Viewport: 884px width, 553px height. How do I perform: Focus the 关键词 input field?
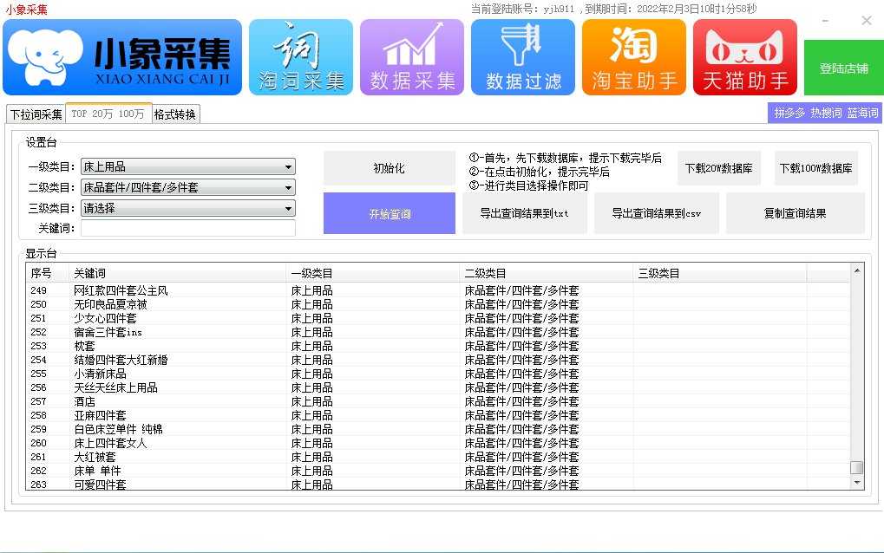188,228
